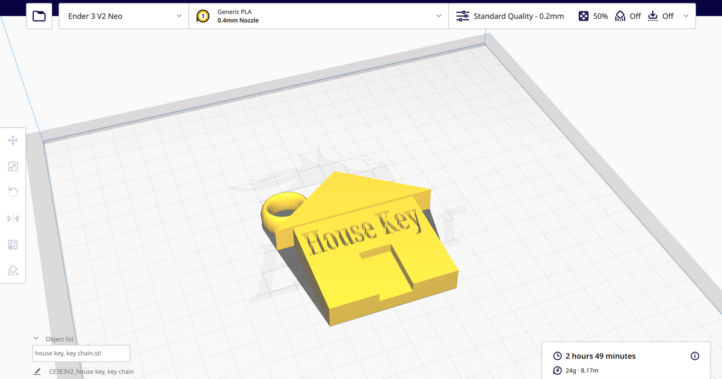This screenshot has width=722, height=379.
Task: Open the Ender 3 V2 Neo printer dropdown
Action: click(x=178, y=16)
